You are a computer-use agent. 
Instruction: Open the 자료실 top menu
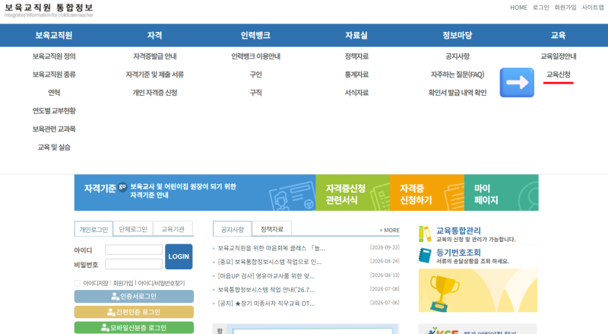coord(356,35)
